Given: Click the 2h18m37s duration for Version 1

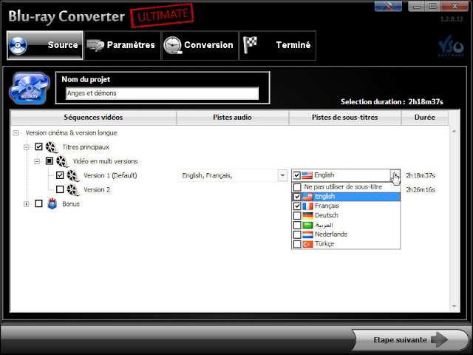Looking at the screenshot, I should click(421, 176).
